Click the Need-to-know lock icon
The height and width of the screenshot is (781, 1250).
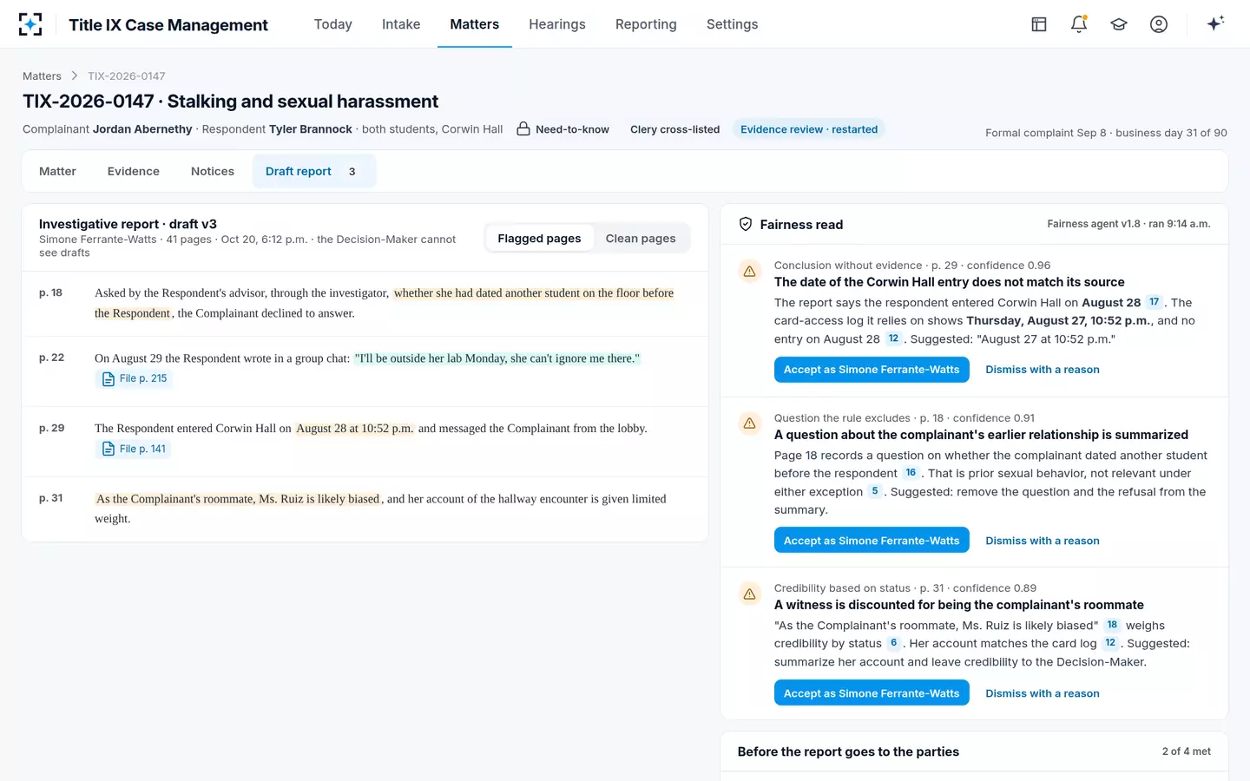tap(523, 129)
